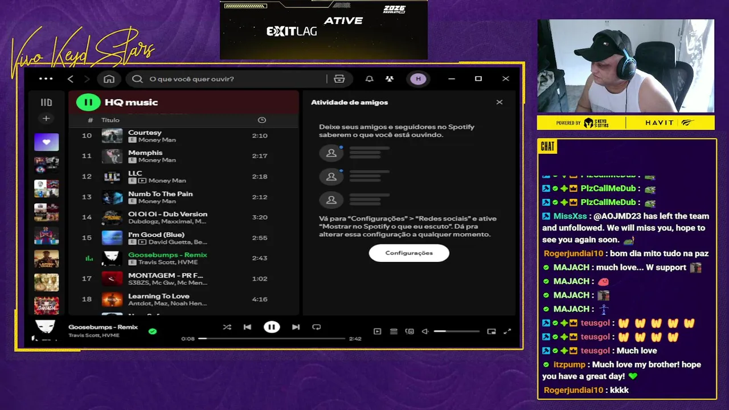
Task: Create new playlist with plus icon
Action: click(46, 118)
